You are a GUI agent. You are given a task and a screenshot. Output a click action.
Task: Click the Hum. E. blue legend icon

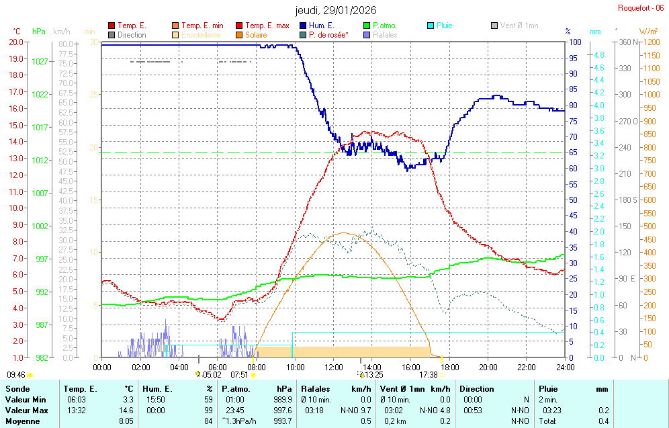(303, 26)
